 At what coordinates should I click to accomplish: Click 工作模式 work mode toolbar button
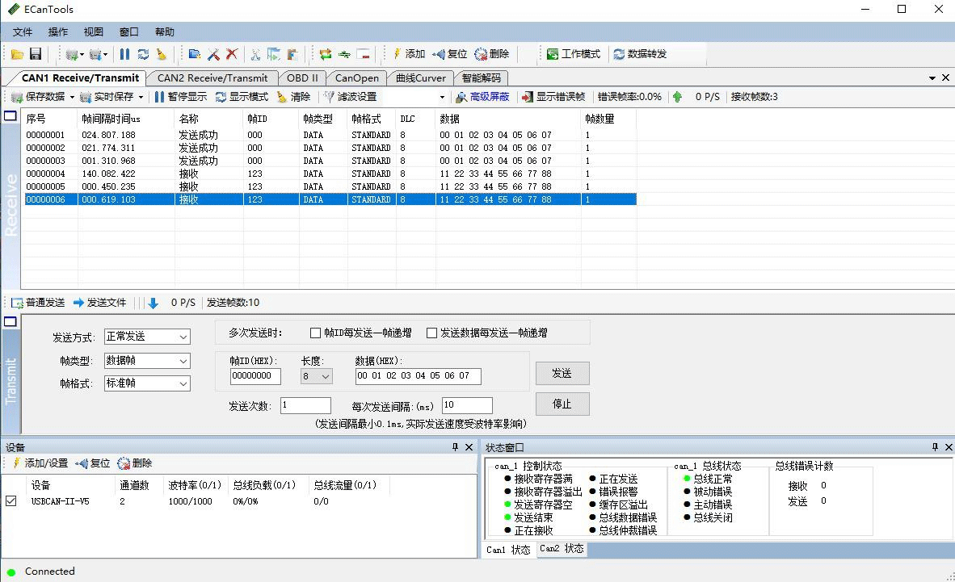point(573,54)
